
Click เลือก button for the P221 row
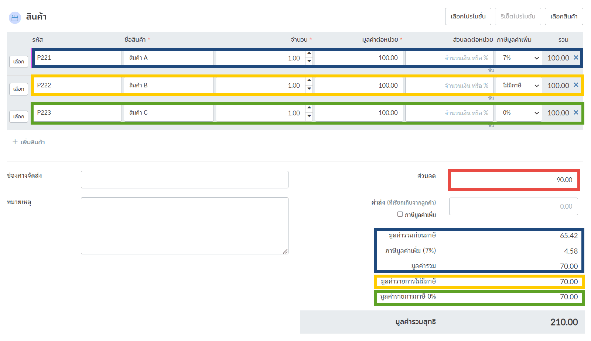[x=18, y=62]
